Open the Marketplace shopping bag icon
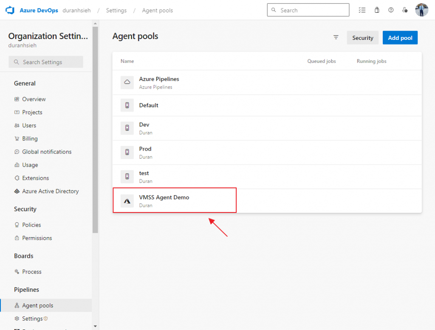 (x=377, y=10)
